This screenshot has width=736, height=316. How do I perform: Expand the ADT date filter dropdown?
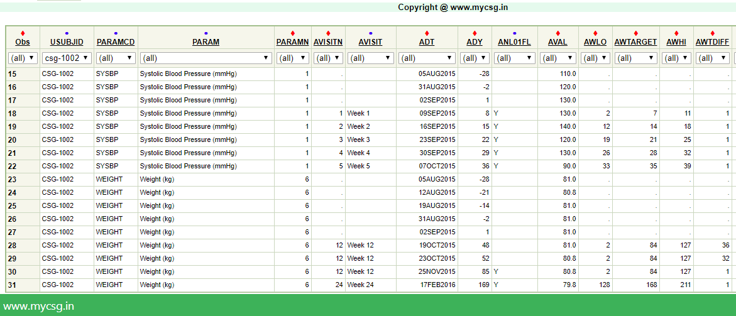click(x=427, y=58)
